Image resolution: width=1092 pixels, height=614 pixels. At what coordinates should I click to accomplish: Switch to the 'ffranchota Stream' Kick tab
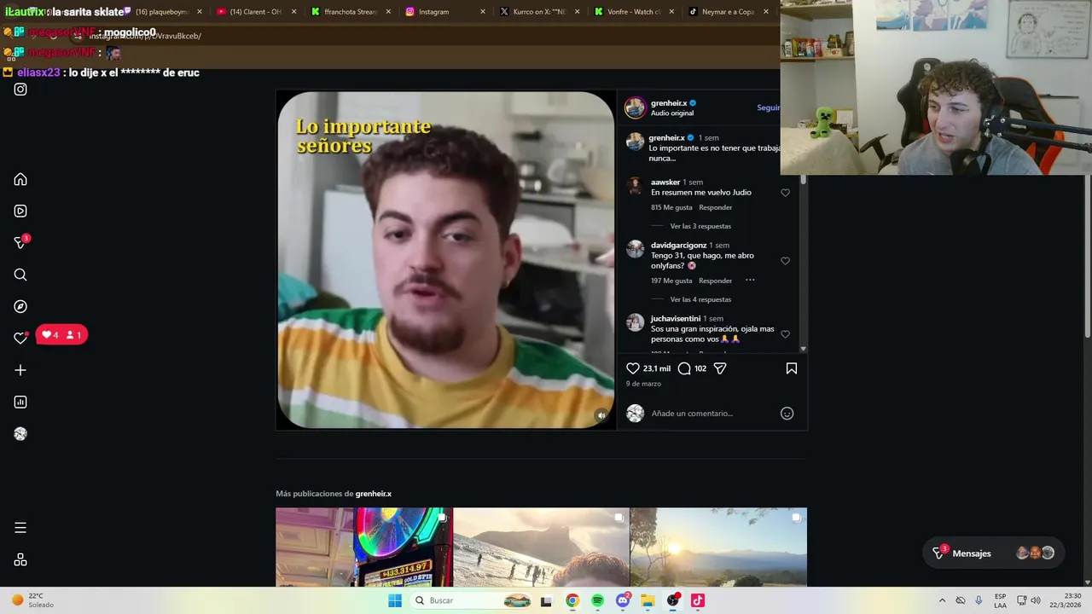click(x=351, y=12)
